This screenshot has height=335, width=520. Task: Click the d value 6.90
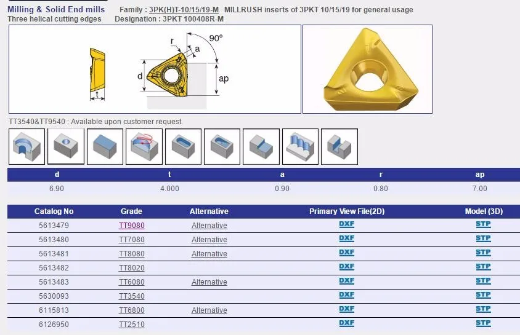coord(57,189)
